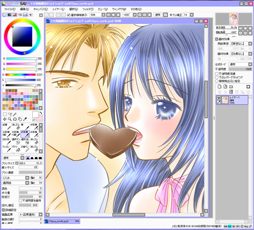The image size is (254, 230).
Task: Open the キャンバス menu
Action: pyautogui.click(x=41, y=9)
